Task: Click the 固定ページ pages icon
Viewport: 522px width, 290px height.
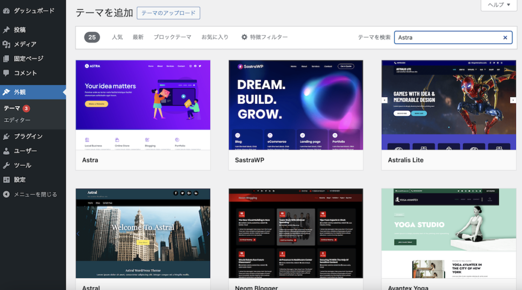Action: [x=6, y=59]
